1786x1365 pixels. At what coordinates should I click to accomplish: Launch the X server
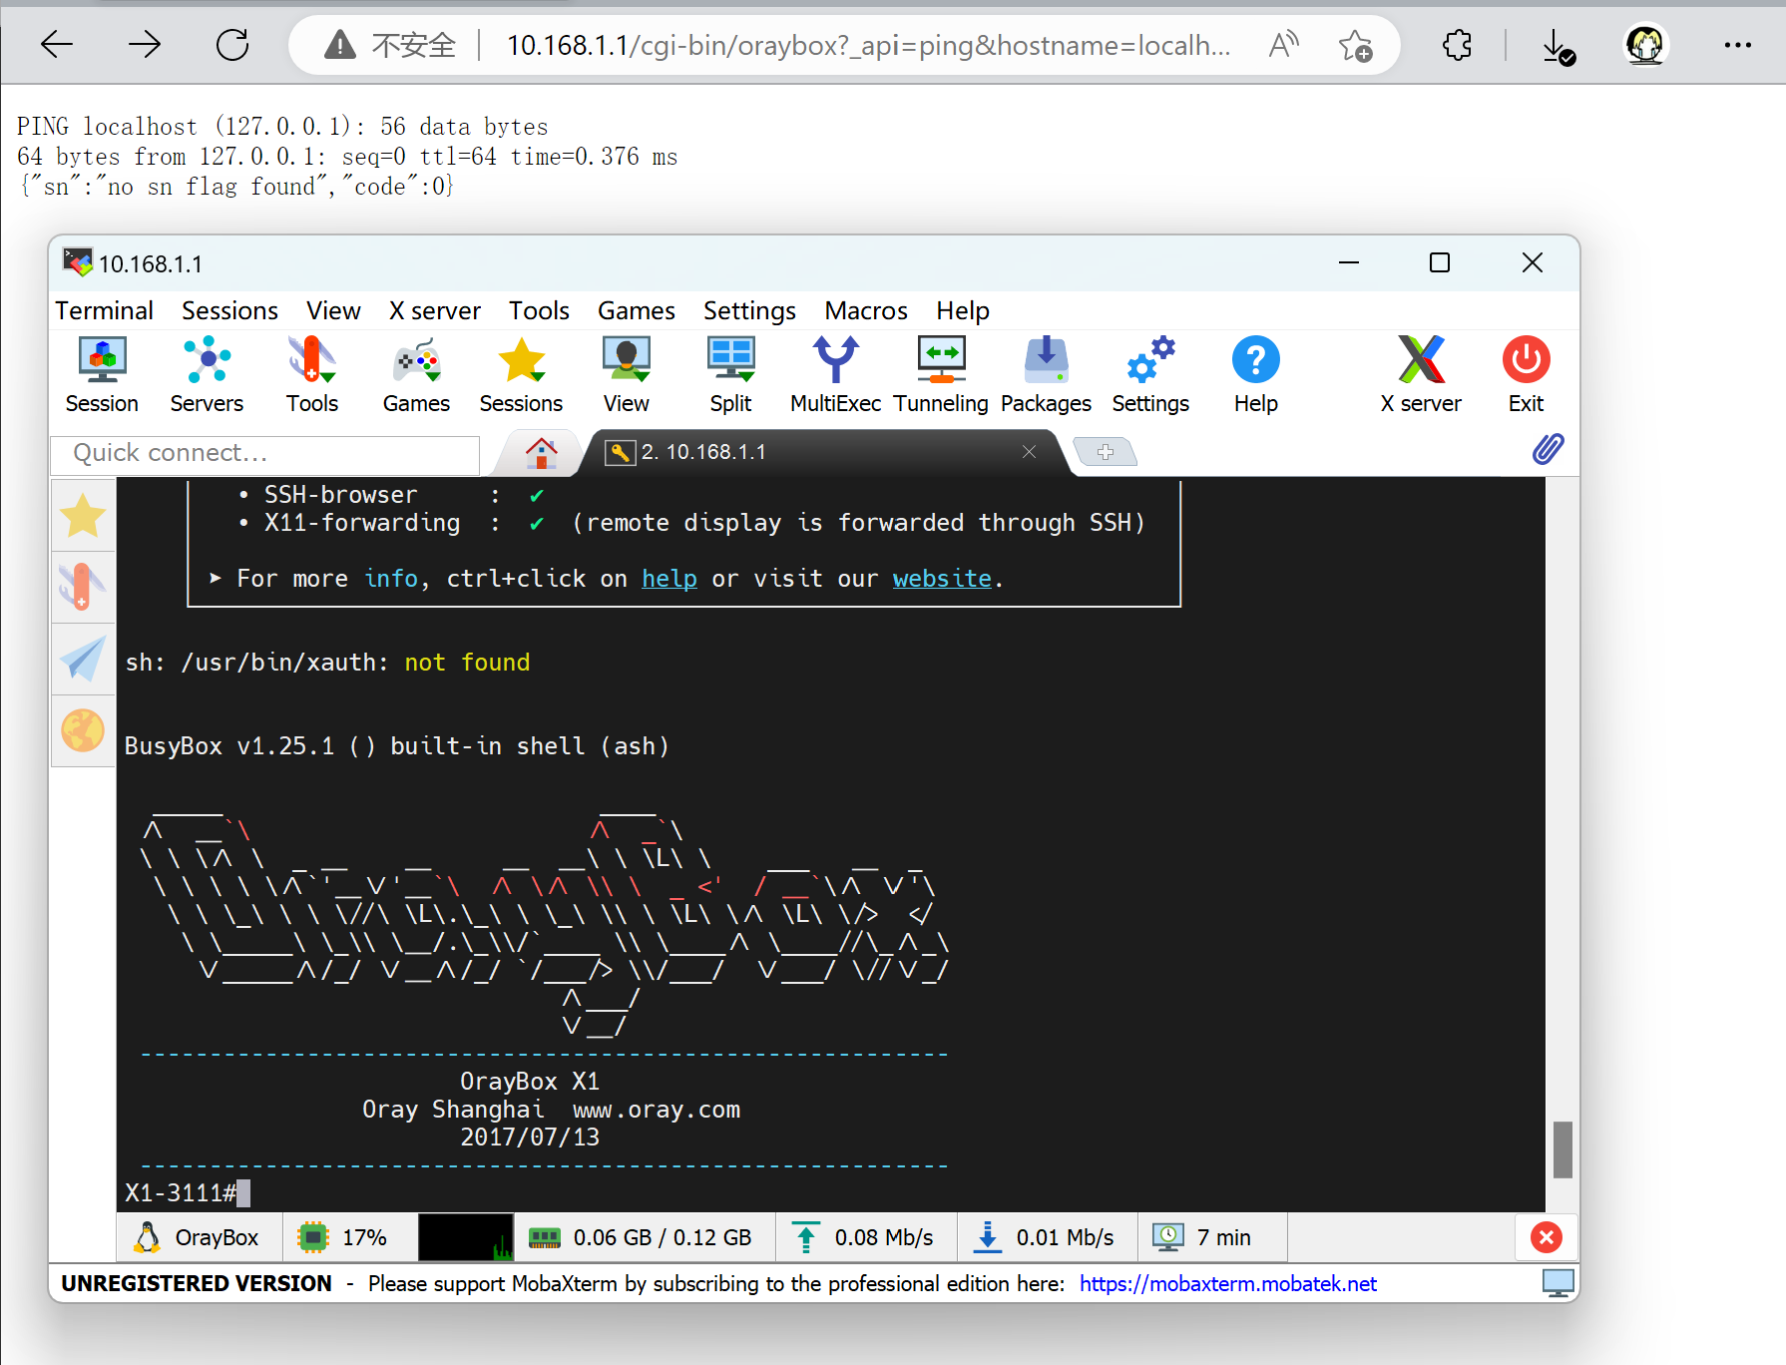(x=1421, y=374)
